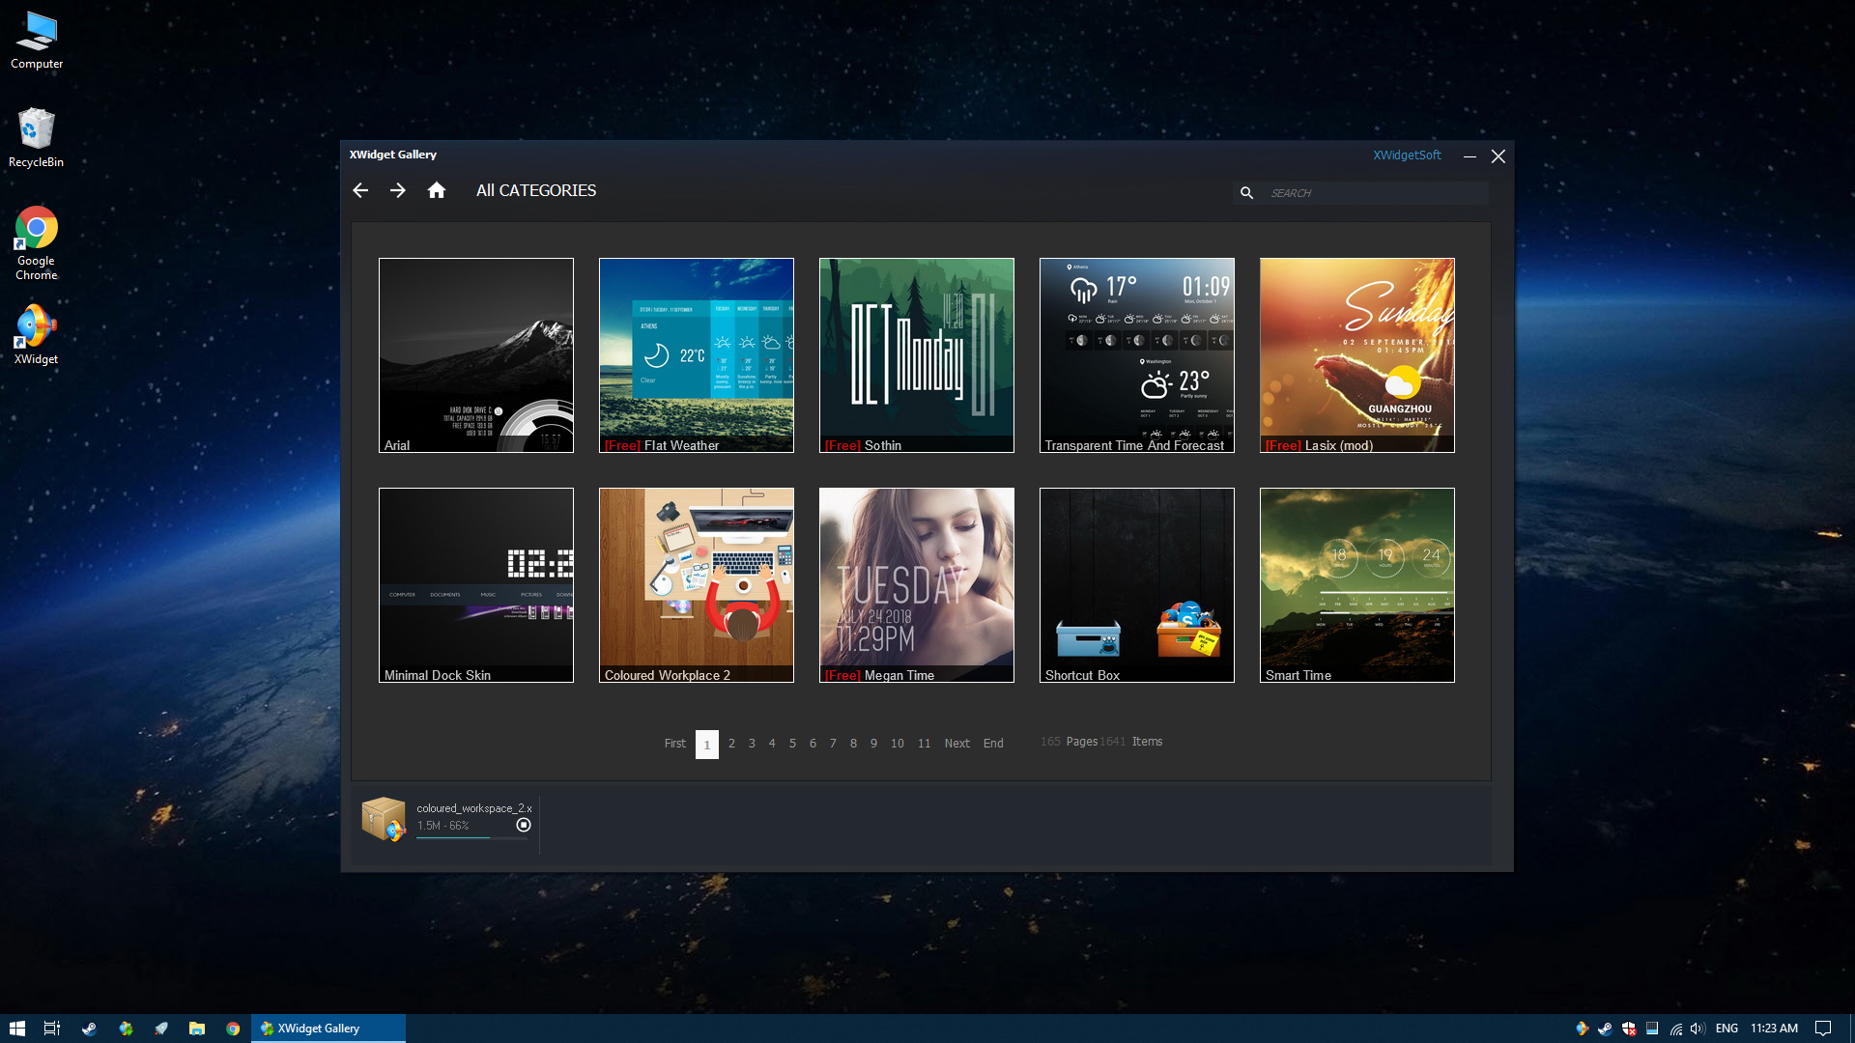The height and width of the screenshot is (1043, 1855).
Task: Select the Sothin free widget
Action: 916,354
